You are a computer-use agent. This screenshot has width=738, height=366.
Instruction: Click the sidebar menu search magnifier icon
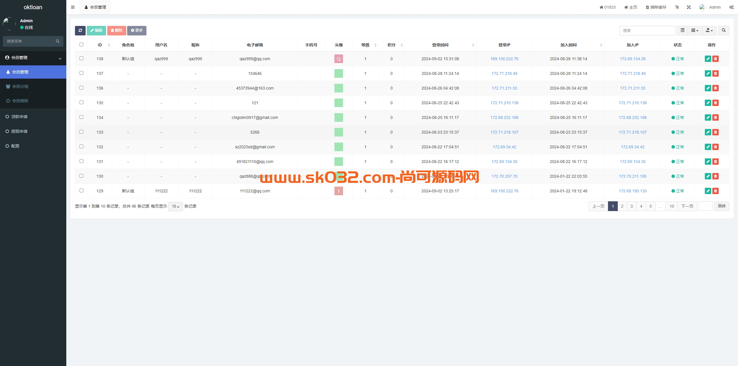[x=58, y=41]
